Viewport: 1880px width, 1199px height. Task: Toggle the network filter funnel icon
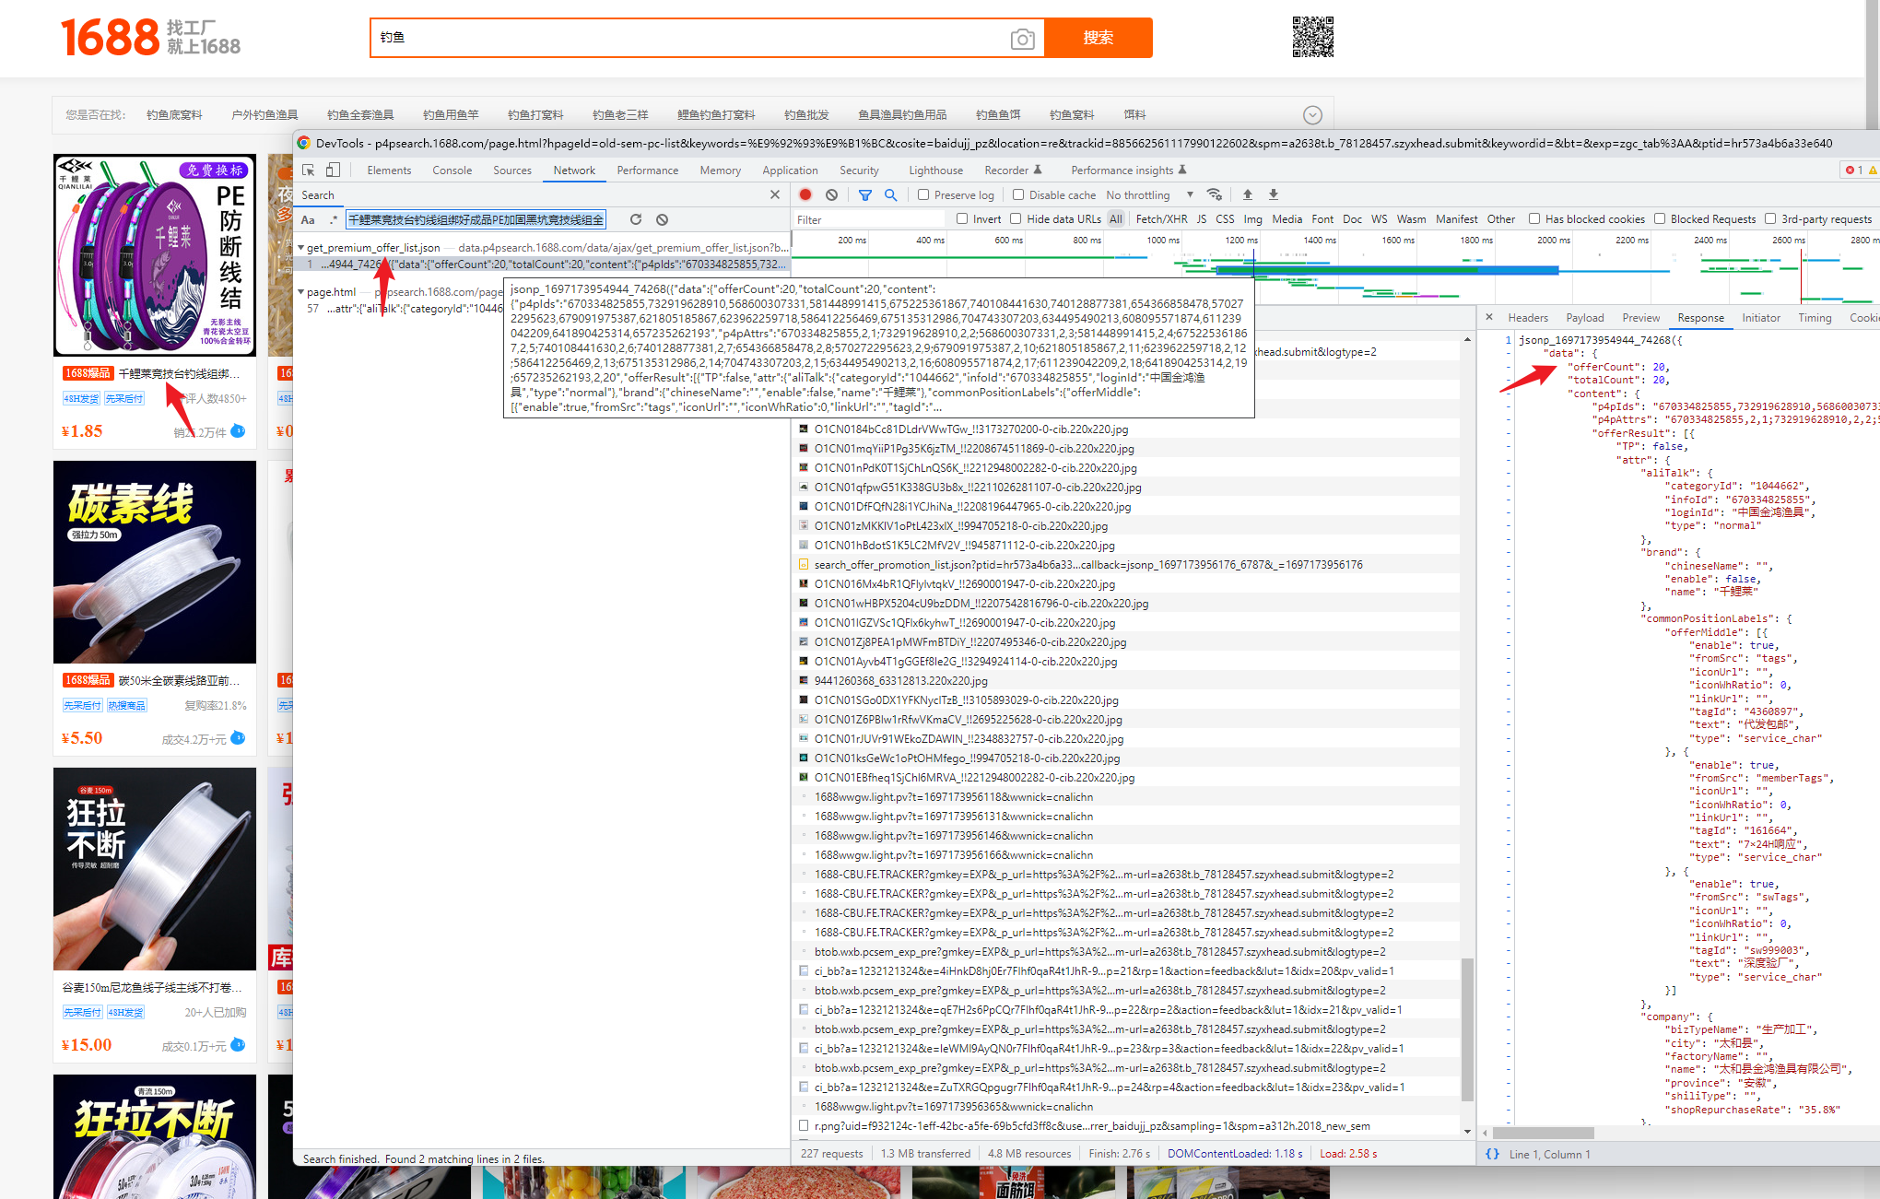(x=864, y=194)
